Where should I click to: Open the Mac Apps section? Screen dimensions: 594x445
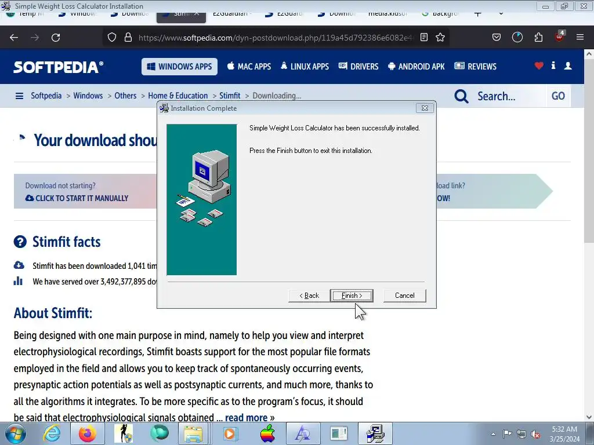(x=249, y=67)
